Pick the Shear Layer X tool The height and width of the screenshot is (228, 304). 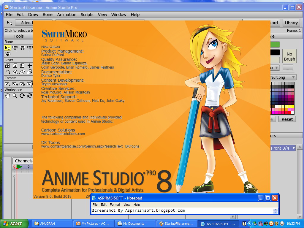tap(22, 72)
